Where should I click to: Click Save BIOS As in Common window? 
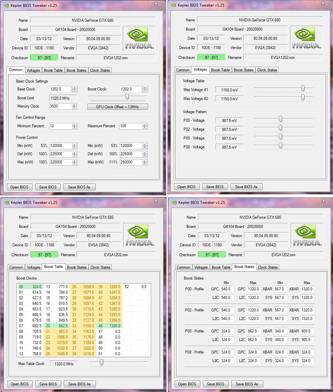79,187
